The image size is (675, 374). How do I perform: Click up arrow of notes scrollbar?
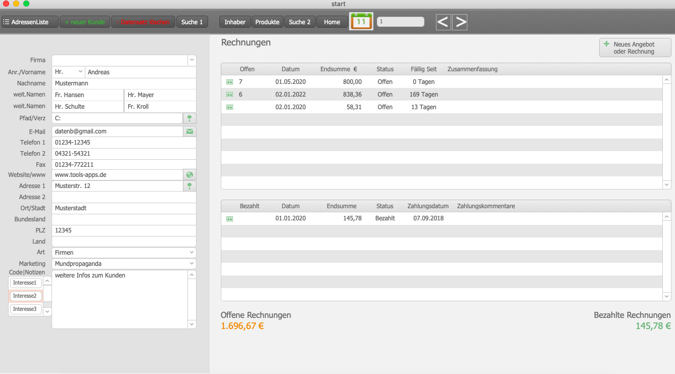pos(192,274)
